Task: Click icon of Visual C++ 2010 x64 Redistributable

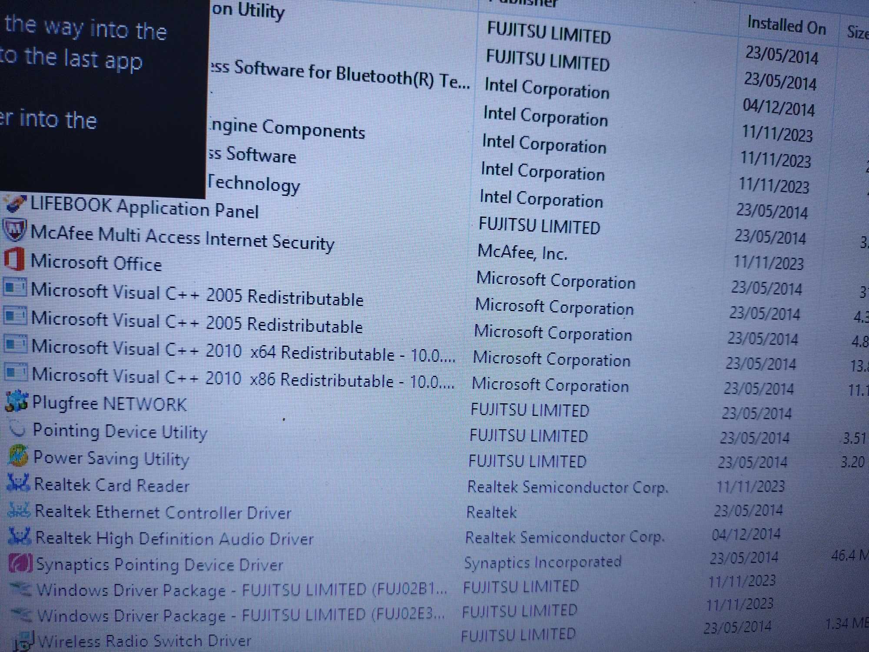Action: 16,345
